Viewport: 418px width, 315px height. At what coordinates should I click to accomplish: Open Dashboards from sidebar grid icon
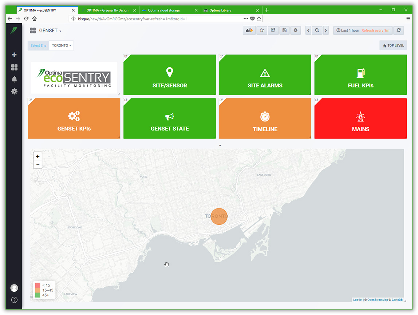pyautogui.click(x=15, y=67)
